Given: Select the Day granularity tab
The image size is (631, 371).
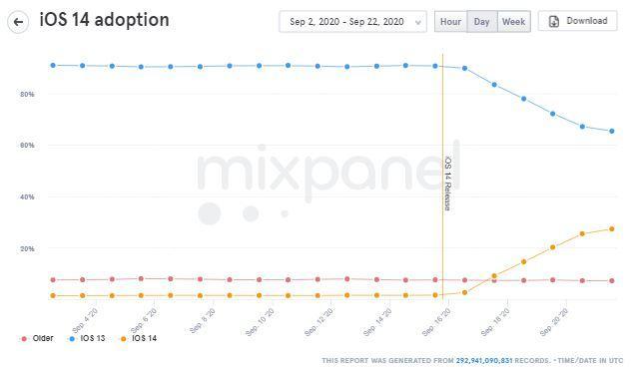Looking at the screenshot, I should tap(481, 22).
